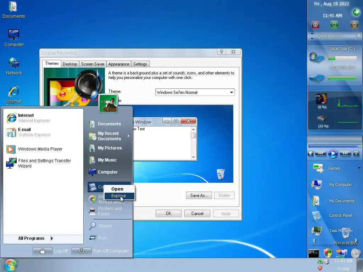Screen dimensions: 363x272
Task: Open My Documents sidebar shortcut
Action: (x=333, y=200)
